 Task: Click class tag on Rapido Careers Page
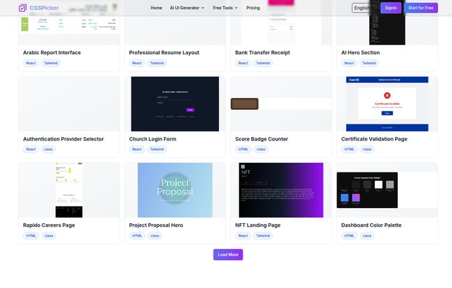[x=49, y=236]
